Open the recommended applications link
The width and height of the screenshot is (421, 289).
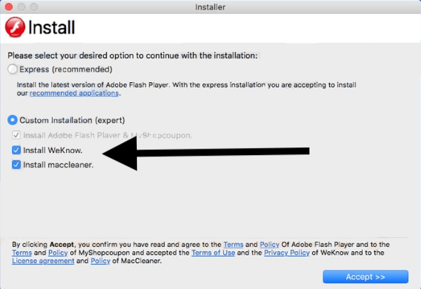tap(74, 93)
